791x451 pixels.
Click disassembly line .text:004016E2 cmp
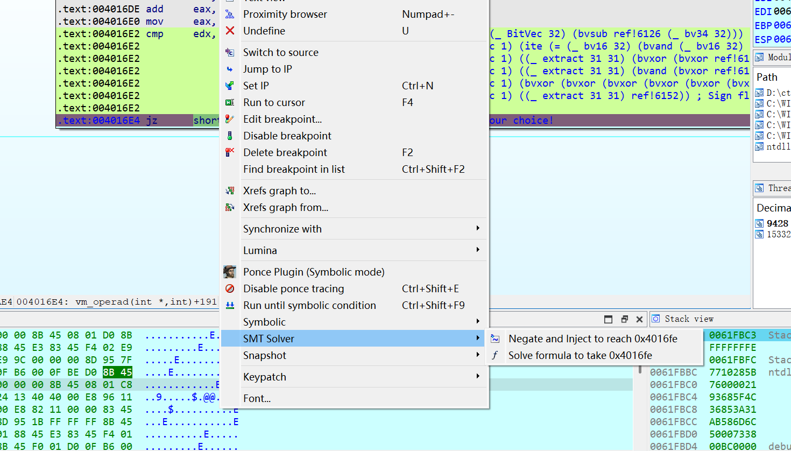coord(137,34)
